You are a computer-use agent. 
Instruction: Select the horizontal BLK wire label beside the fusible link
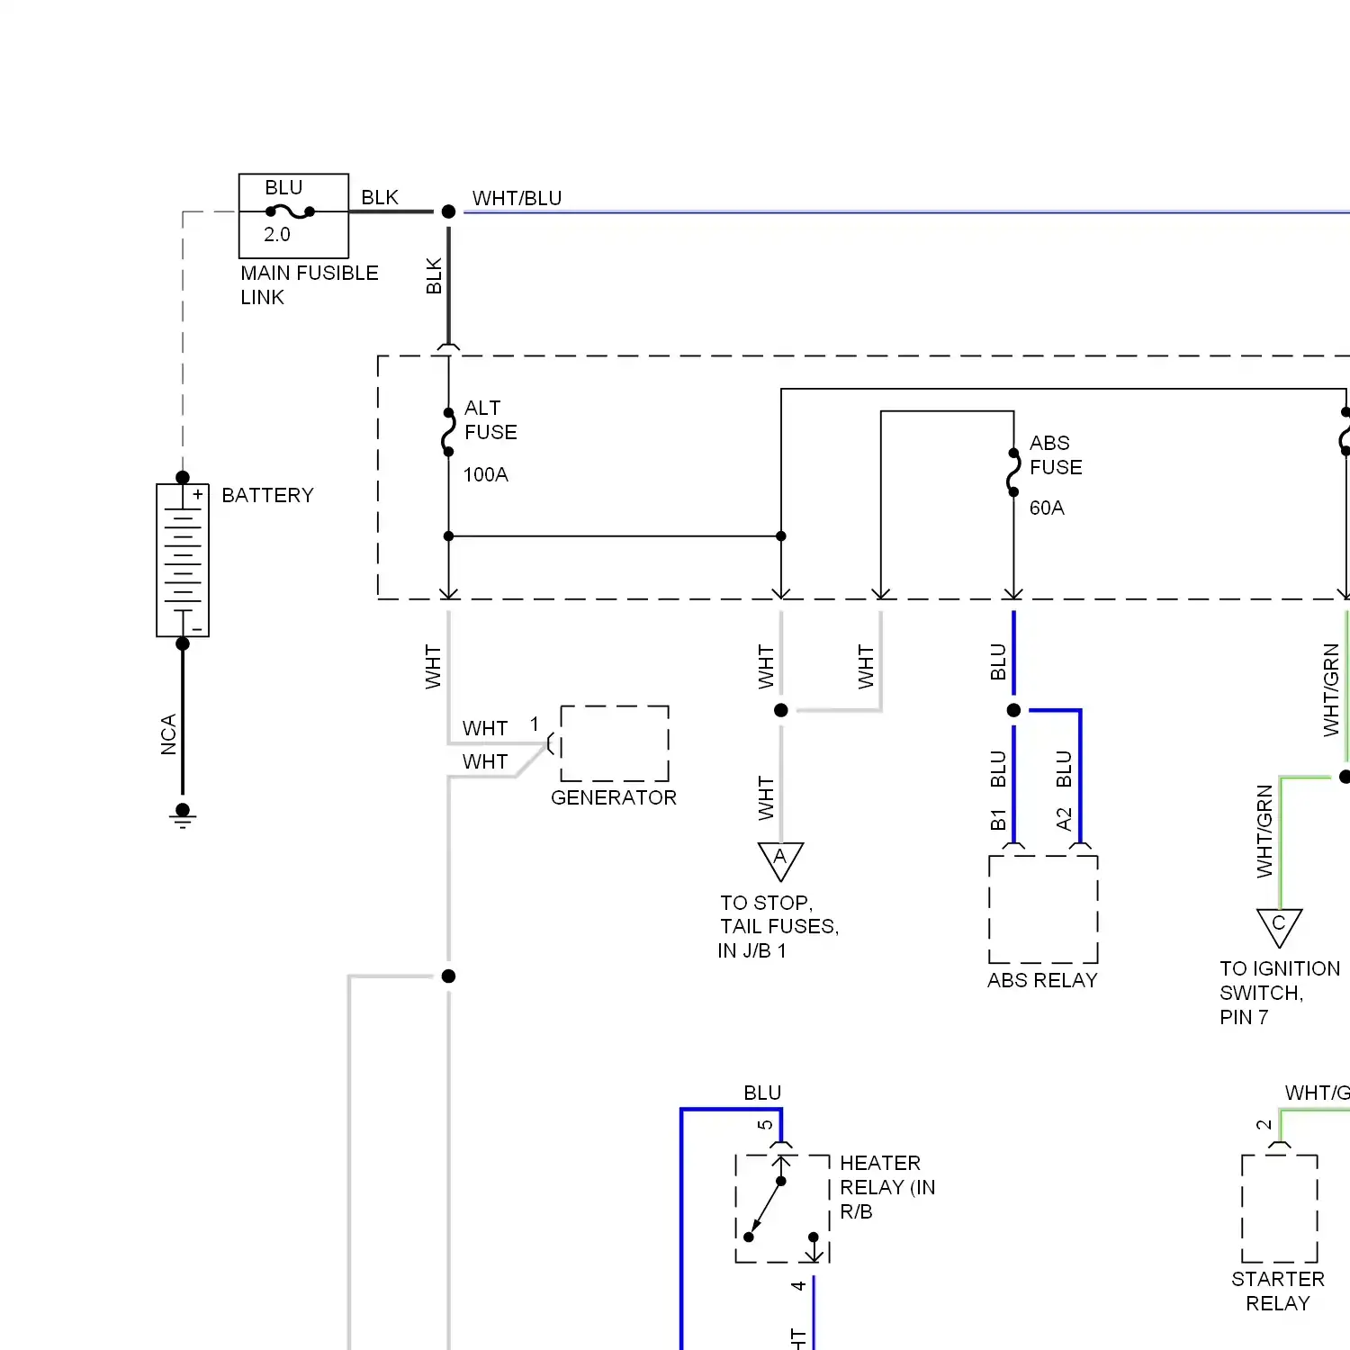[x=380, y=197]
